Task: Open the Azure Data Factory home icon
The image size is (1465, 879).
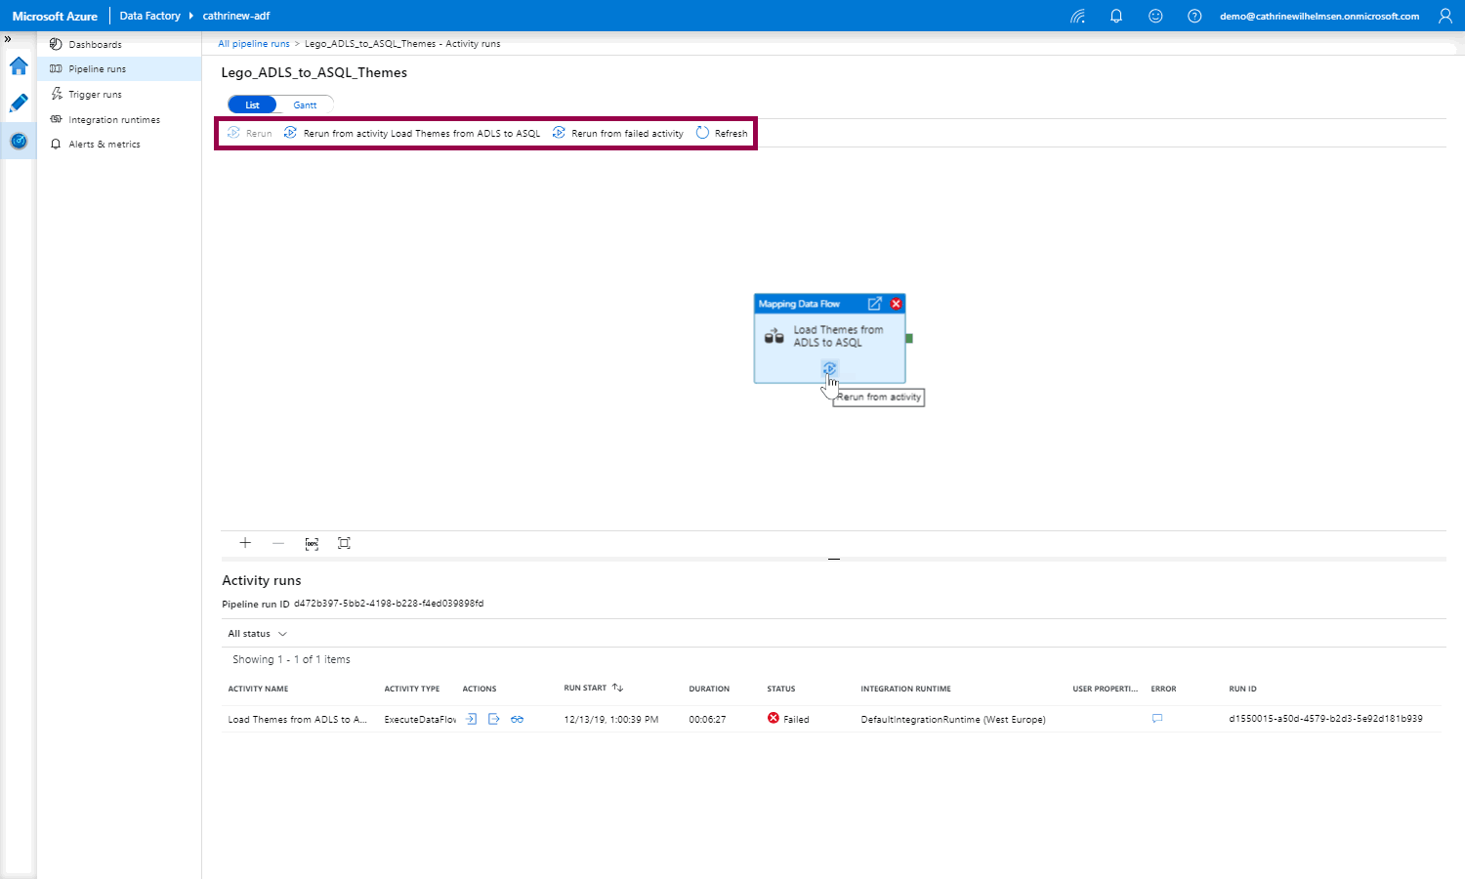Action: point(19,66)
